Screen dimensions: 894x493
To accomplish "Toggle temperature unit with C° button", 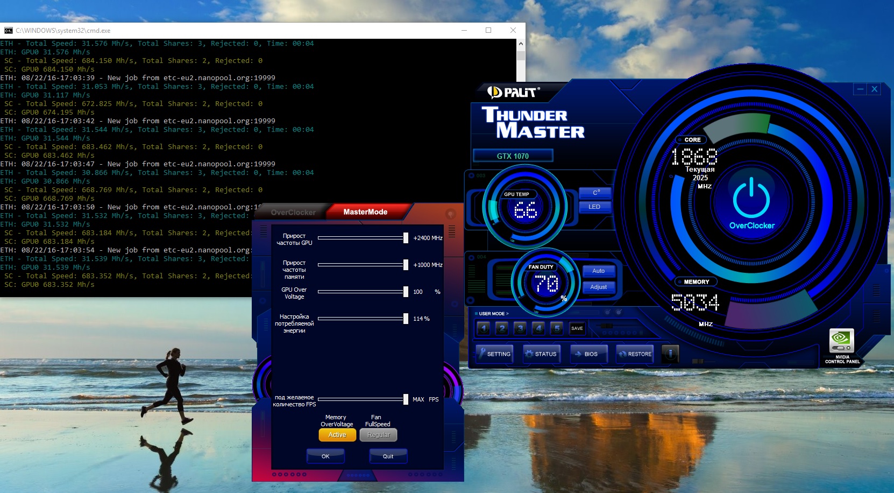I will pyautogui.click(x=595, y=193).
